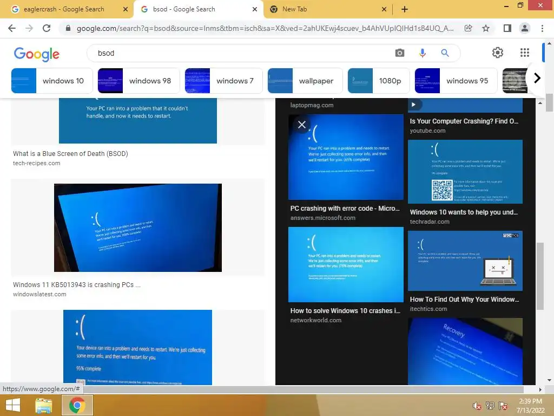Close the eaglercrash tab
The height and width of the screenshot is (416, 554).
point(126,9)
